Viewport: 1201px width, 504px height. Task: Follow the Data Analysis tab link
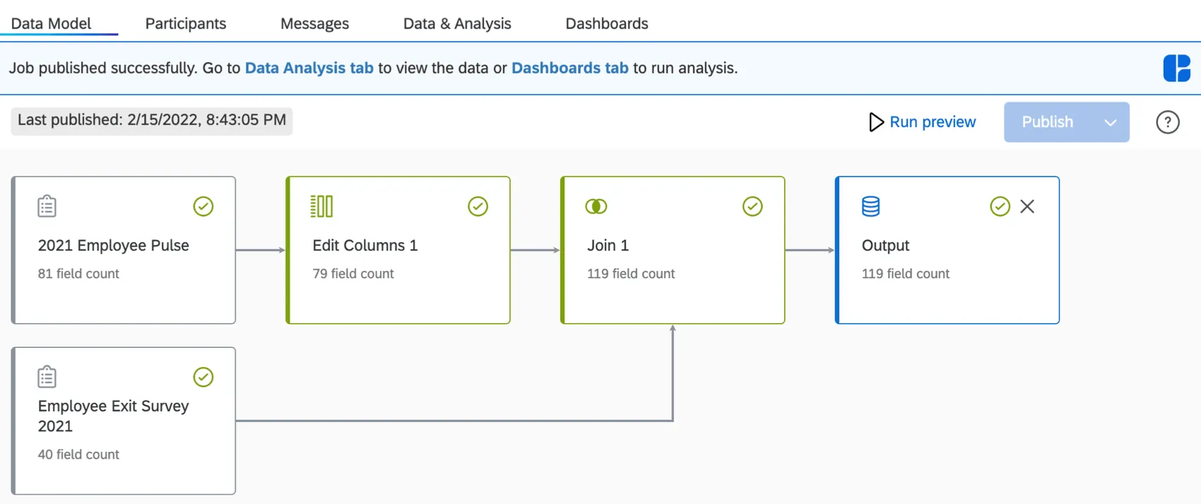[x=309, y=68]
